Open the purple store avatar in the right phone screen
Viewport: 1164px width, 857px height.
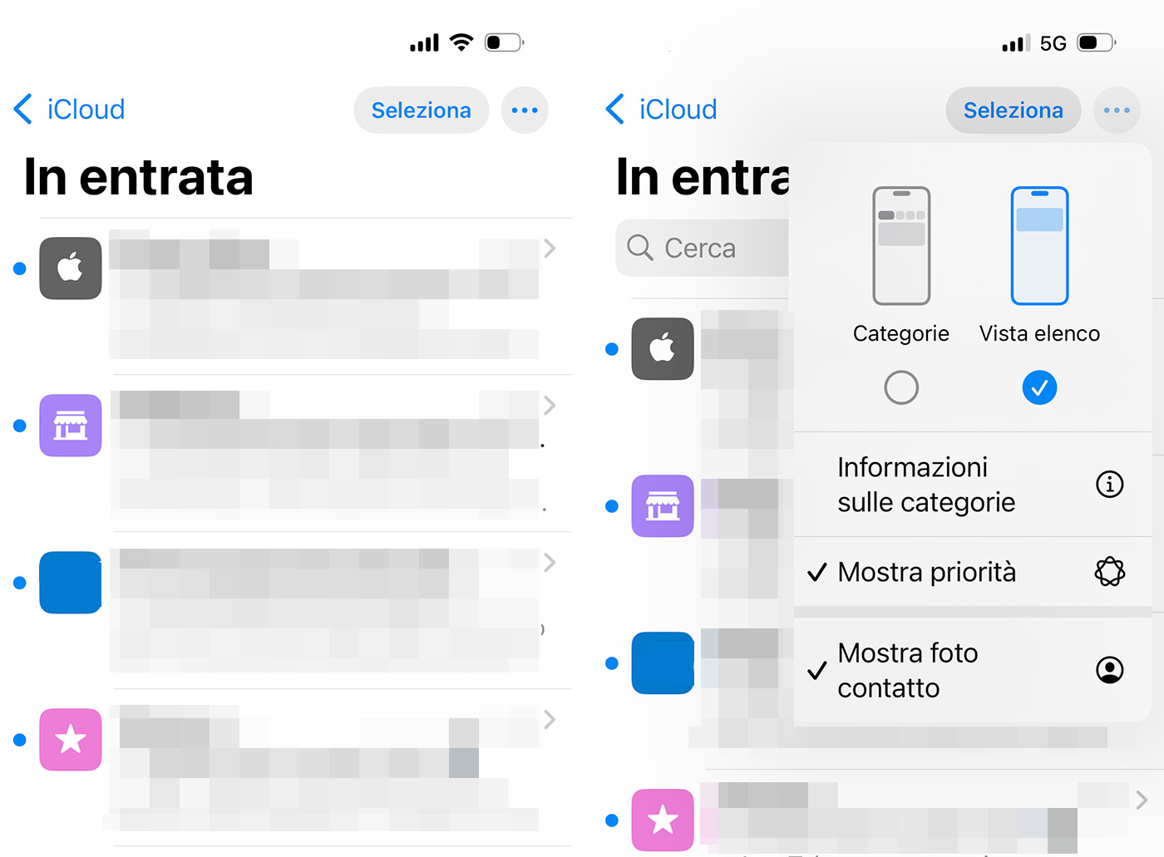(663, 506)
